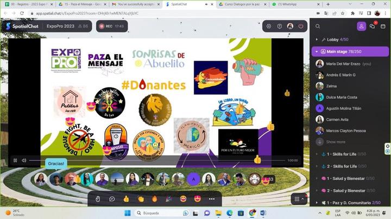Leave the space with power icon
This screenshot has height=219, width=391.
coord(301,26)
